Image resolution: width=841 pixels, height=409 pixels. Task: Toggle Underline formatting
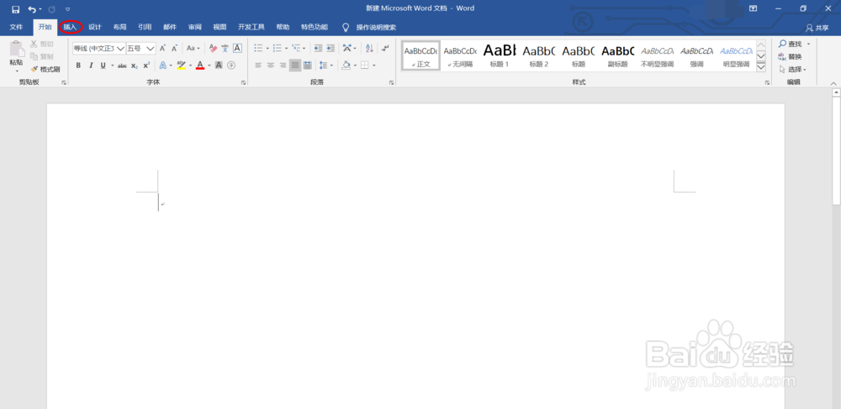(x=103, y=66)
